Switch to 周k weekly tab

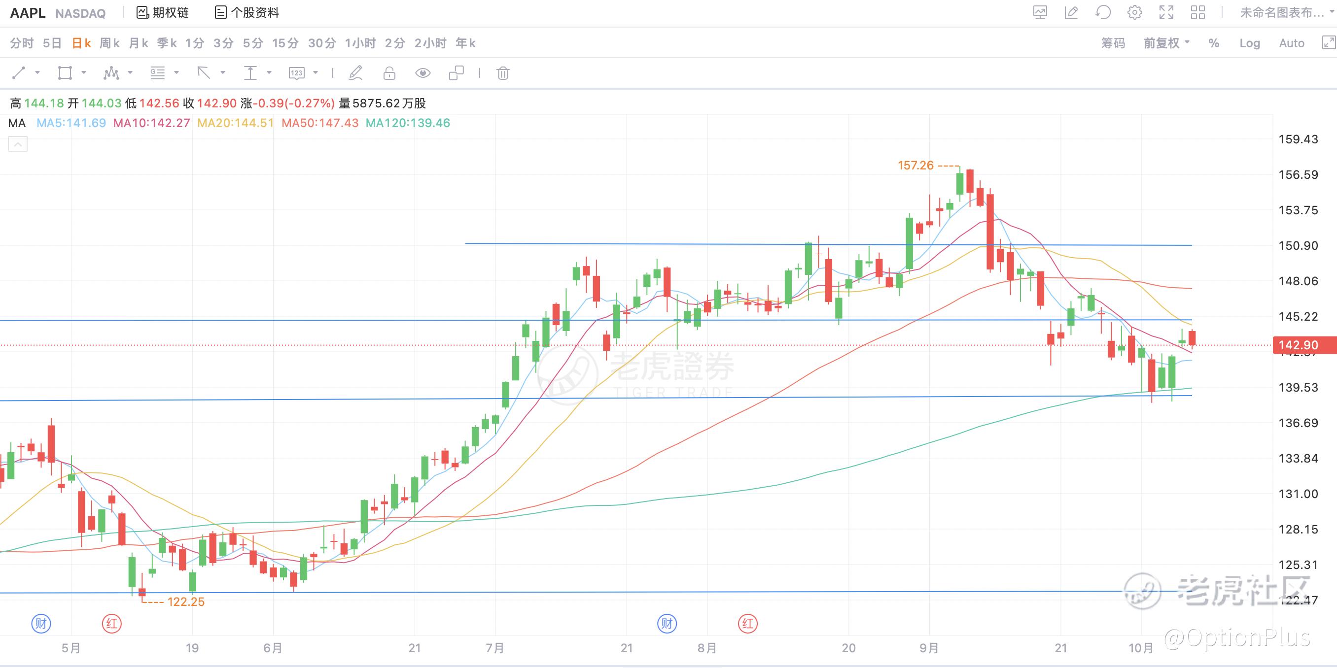[110, 43]
